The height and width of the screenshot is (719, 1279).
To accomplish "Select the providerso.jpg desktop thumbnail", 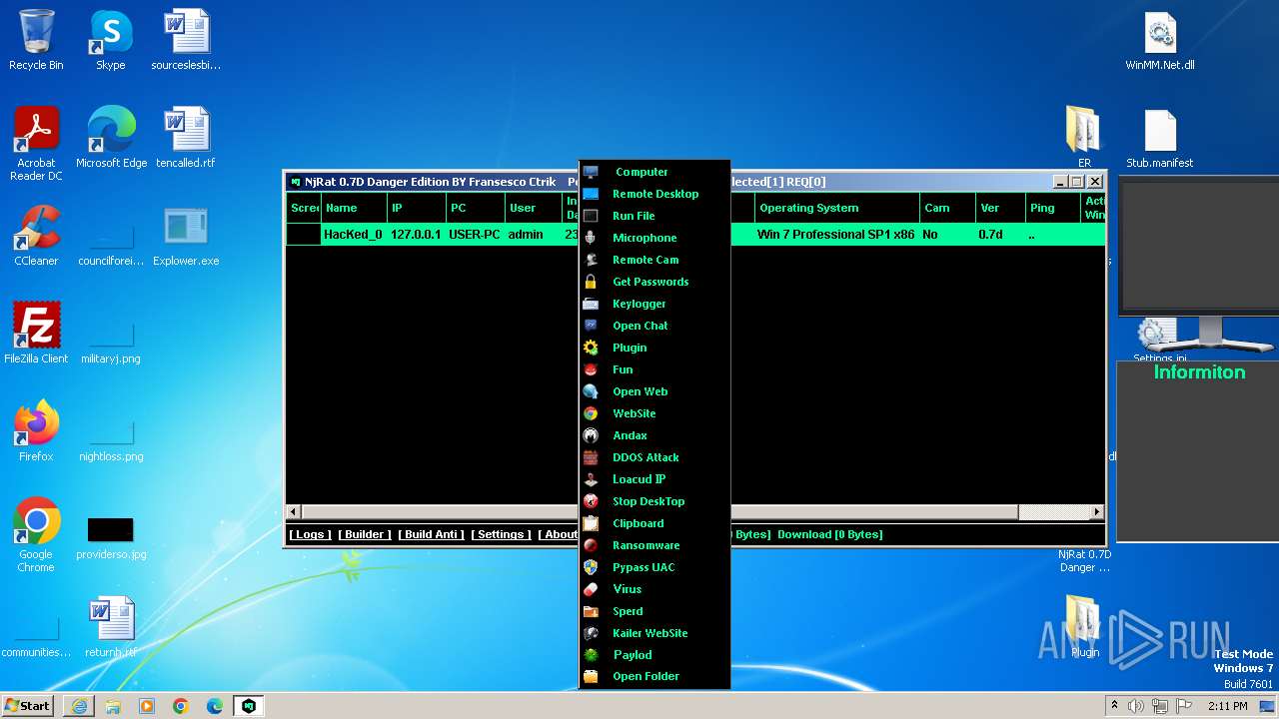I will 111,538.
